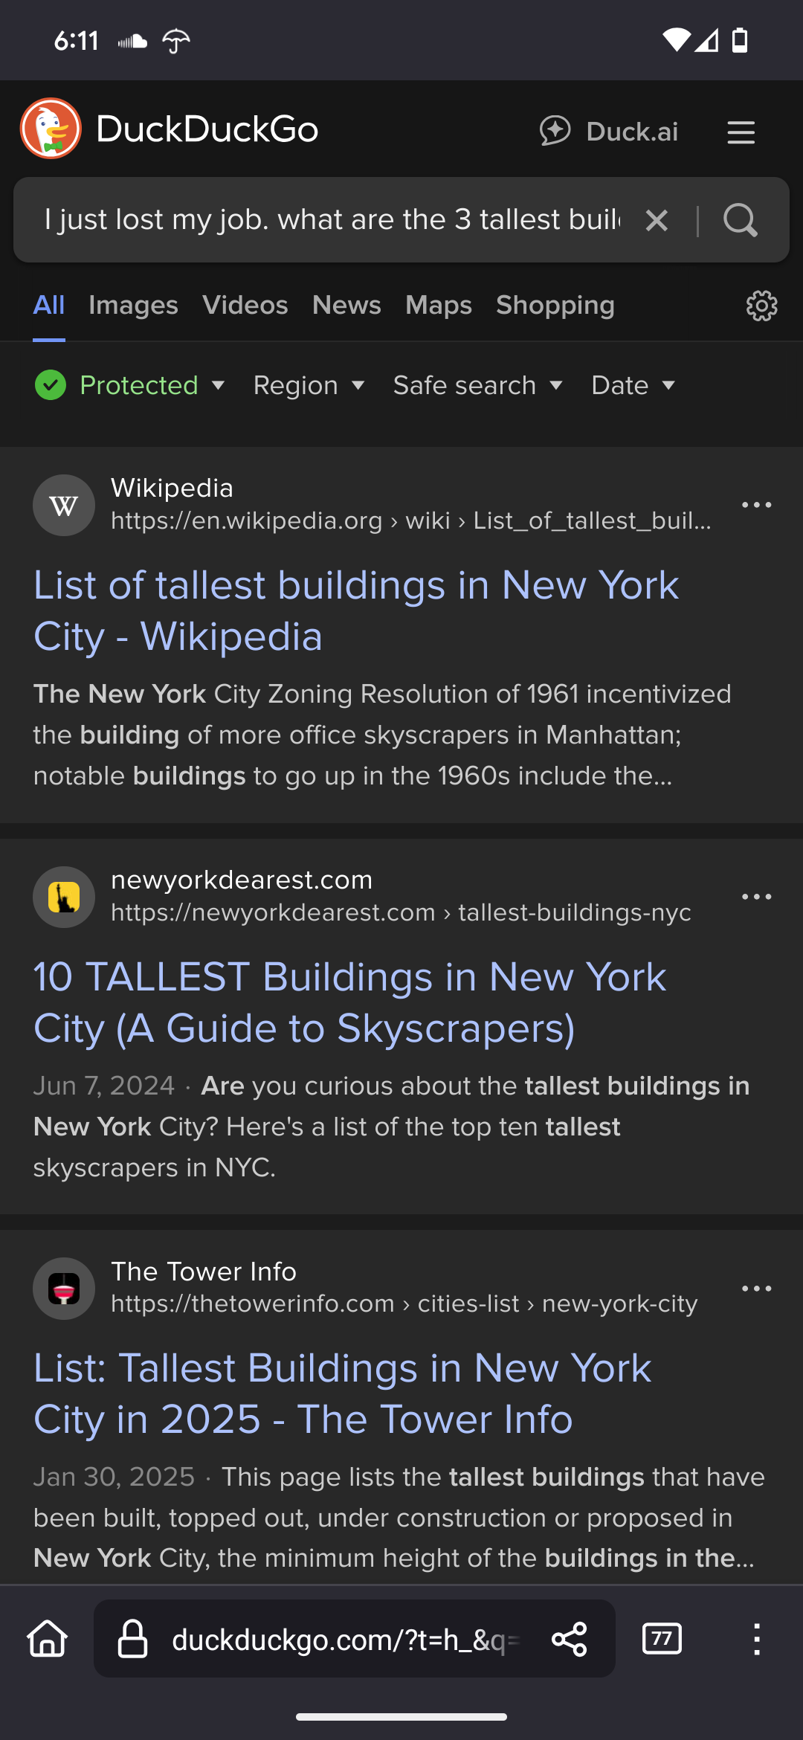Viewport: 803px width, 1740px height.
Task: Switch to the News tab
Action: [x=346, y=305]
